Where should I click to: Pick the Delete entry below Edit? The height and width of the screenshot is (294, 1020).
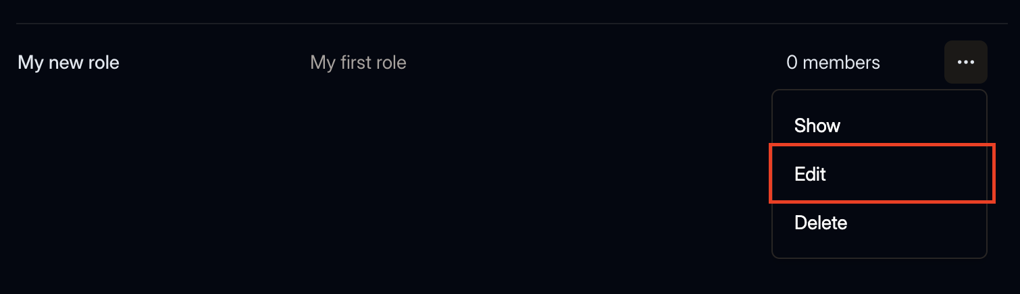point(820,223)
